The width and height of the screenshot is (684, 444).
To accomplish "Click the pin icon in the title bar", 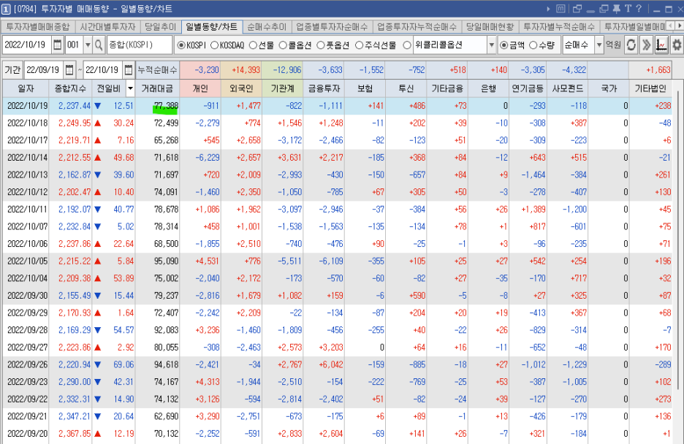I will click(616, 9).
